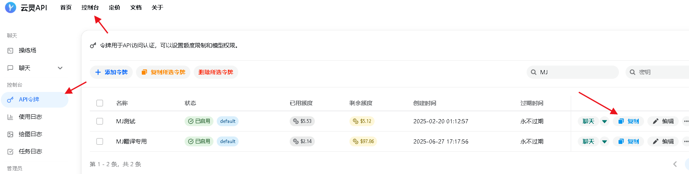This screenshot has width=689, height=174.
Task: Go to the 控制台 top menu
Action: point(90,7)
